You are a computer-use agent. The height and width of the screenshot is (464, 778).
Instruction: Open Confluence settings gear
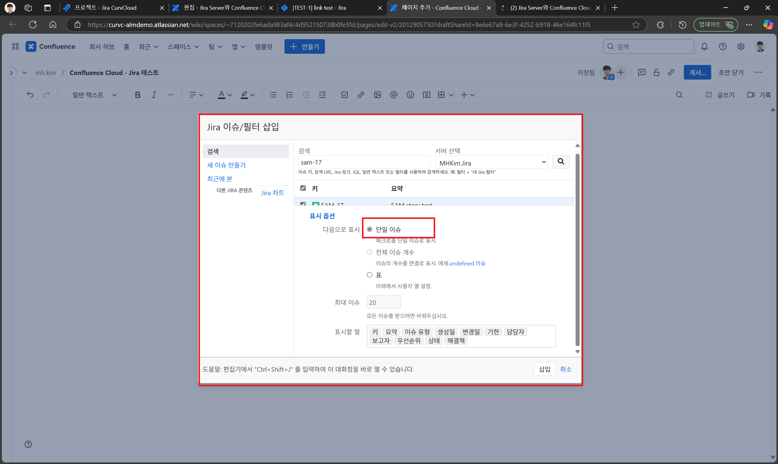click(x=741, y=46)
